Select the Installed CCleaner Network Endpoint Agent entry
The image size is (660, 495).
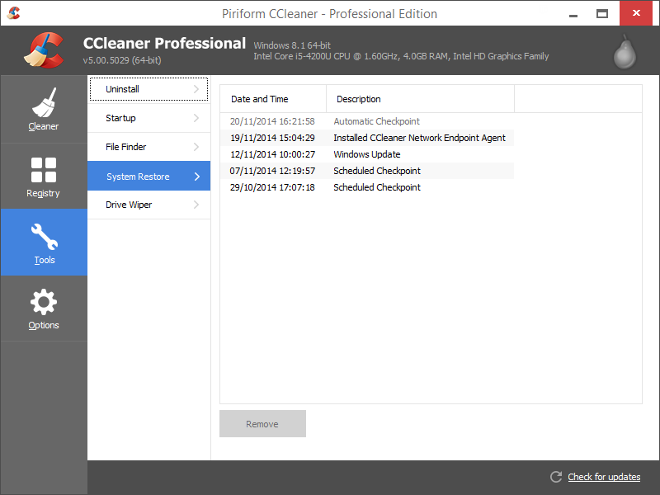(420, 138)
